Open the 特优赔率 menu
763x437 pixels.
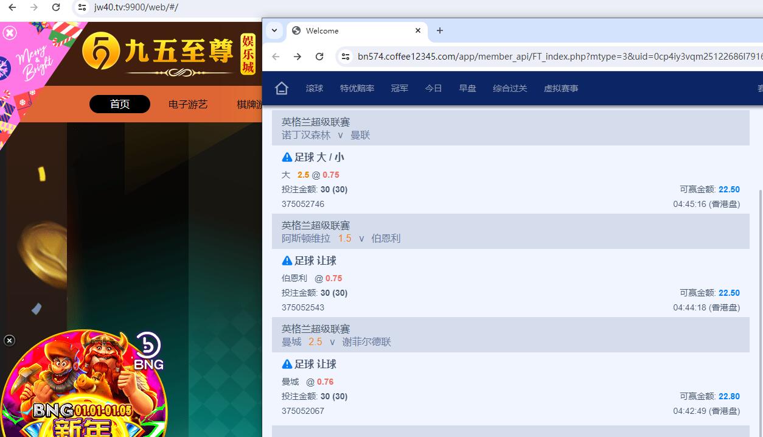tap(357, 88)
